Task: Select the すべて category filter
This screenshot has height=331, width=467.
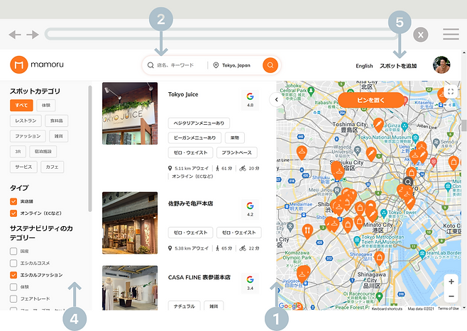Action: [x=21, y=106]
